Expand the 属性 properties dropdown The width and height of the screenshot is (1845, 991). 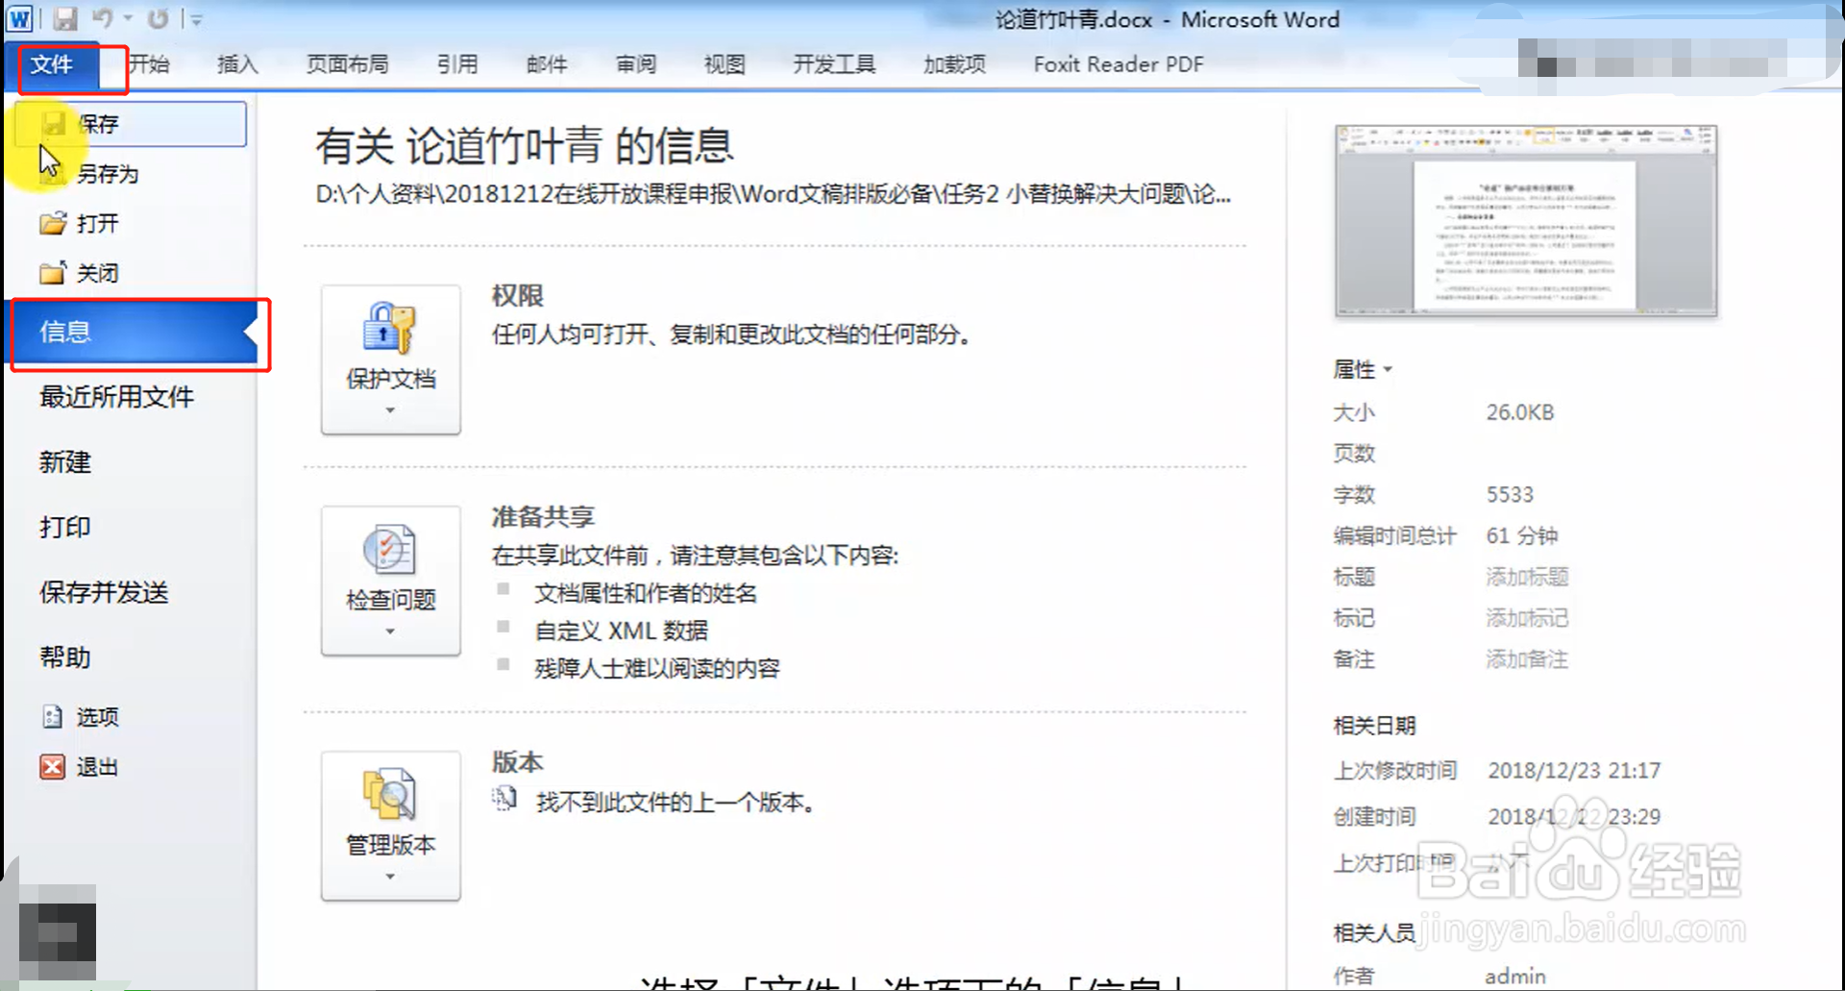tap(1363, 370)
